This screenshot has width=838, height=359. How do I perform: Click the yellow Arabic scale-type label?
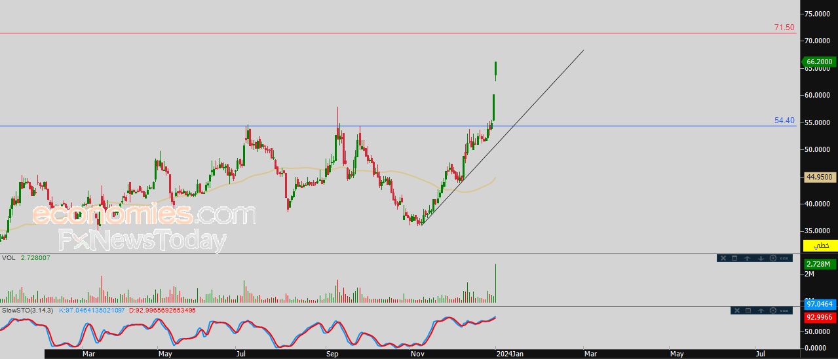coord(820,246)
